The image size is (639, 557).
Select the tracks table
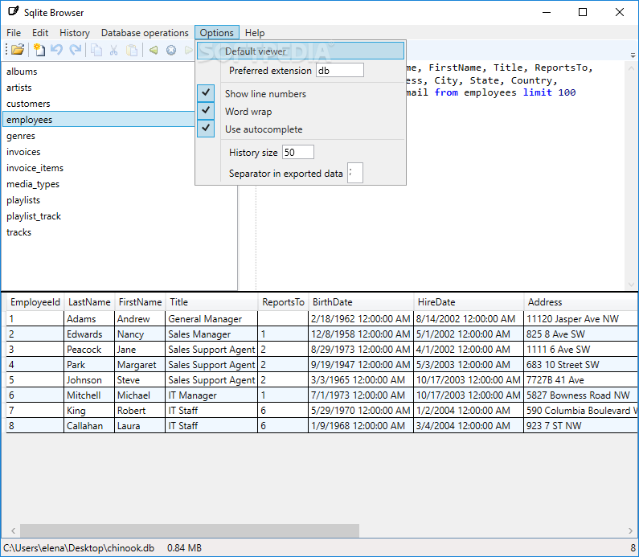(119, 232)
